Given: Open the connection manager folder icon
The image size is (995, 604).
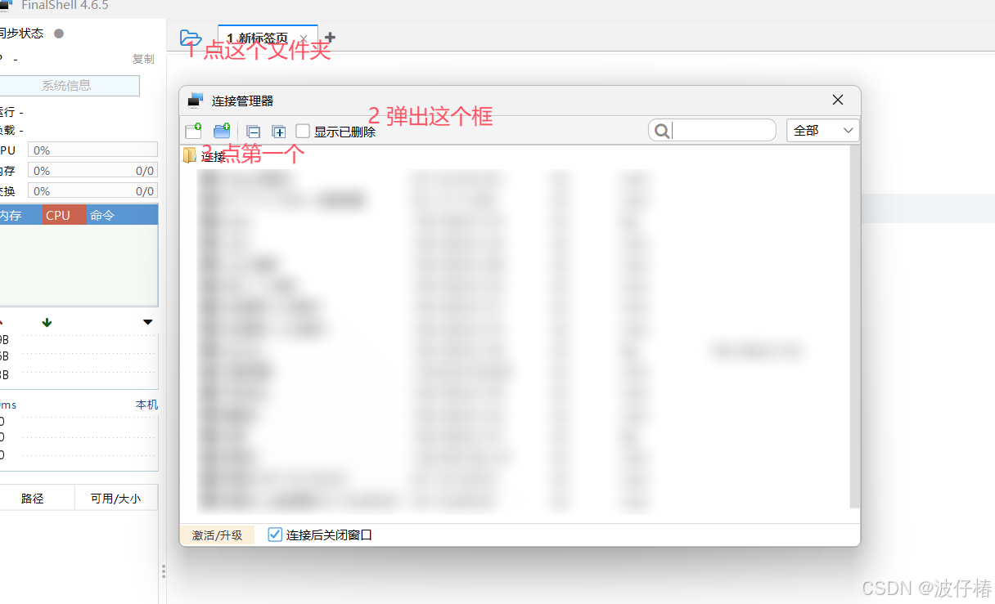Looking at the screenshot, I should tap(190, 38).
